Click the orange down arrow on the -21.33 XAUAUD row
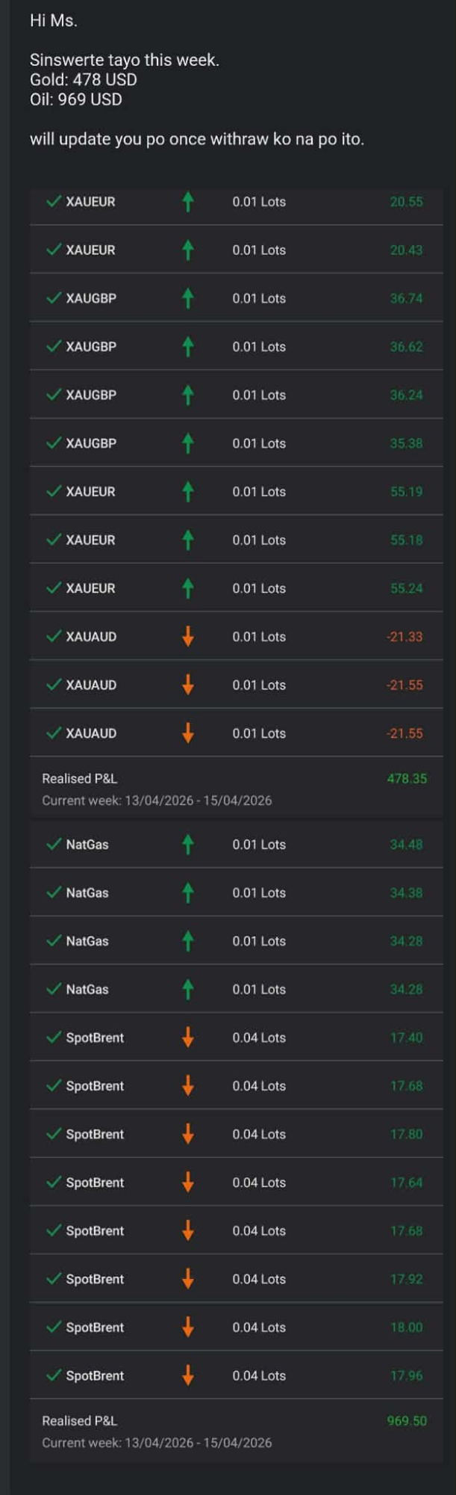Image resolution: width=456 pixels, height=1495 pixels. coord(188,637)
